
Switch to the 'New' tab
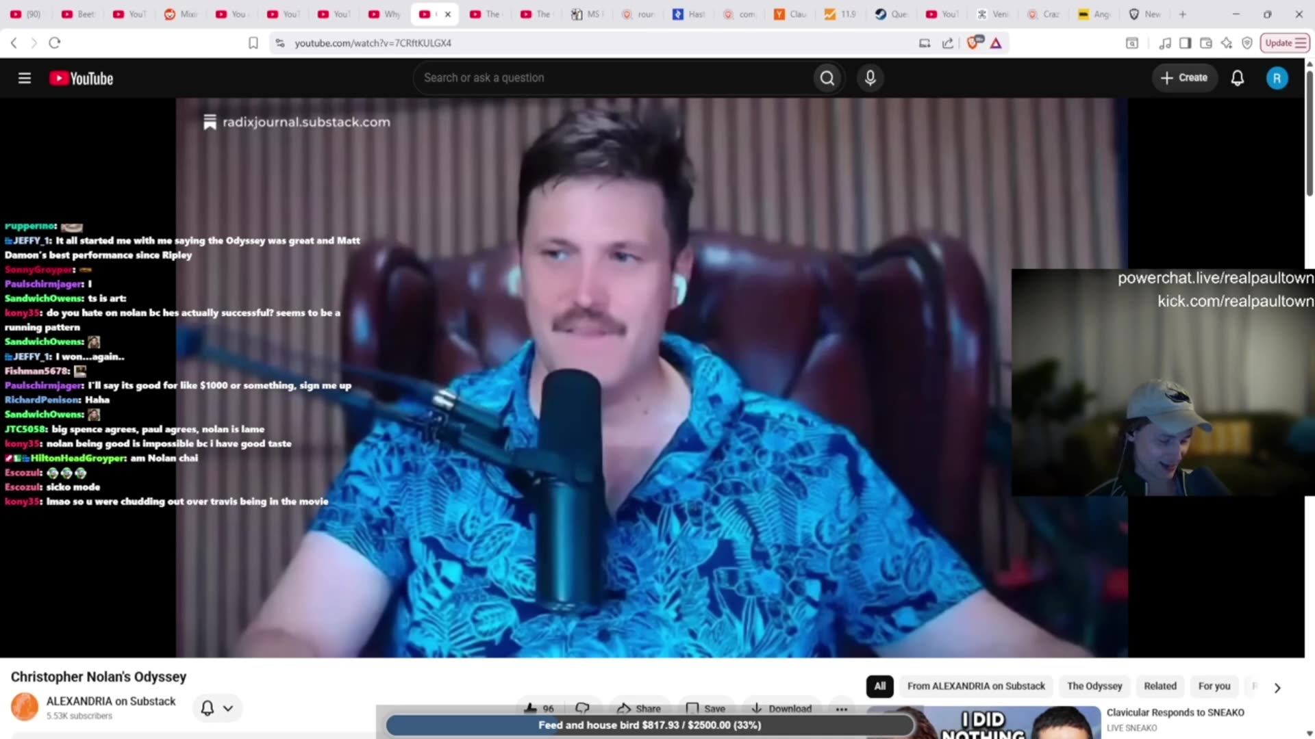click(1146, 14)
